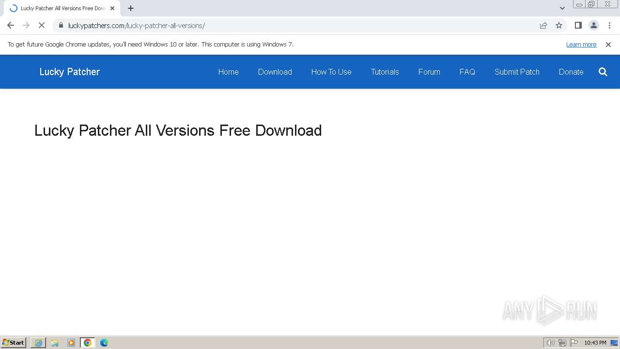The image size is (620, 349).
Task: Open the Learn more link
Action: (x=581, y=45)
